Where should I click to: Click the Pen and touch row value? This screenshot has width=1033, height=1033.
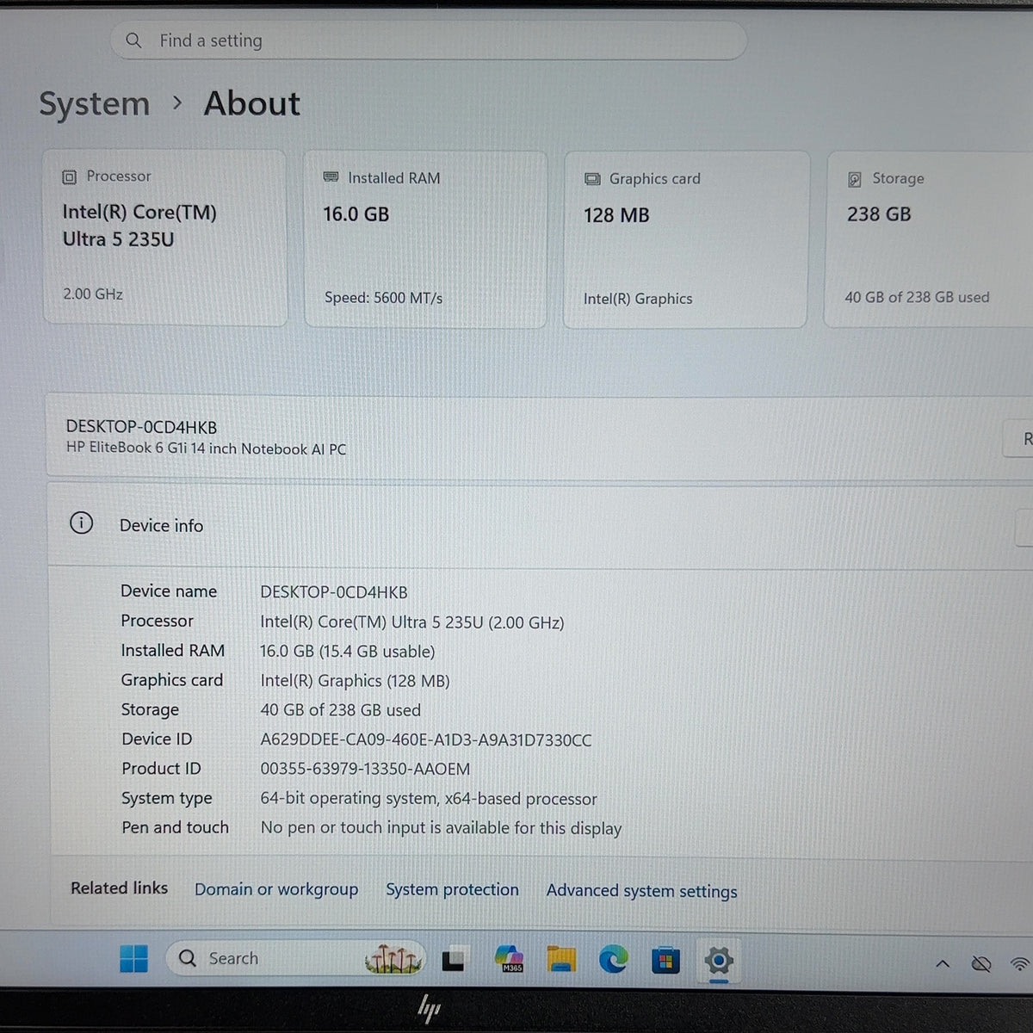(441, 828)
